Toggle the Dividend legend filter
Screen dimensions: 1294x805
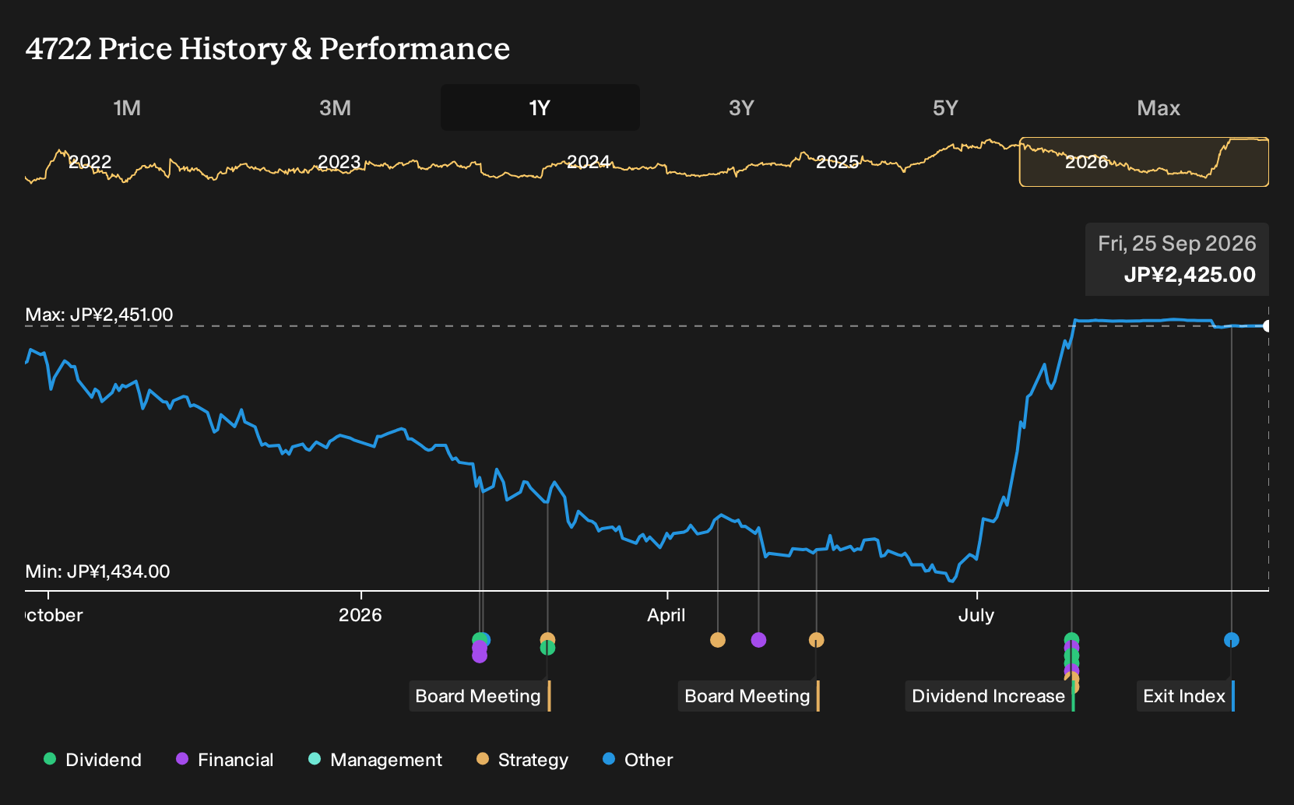click(x=93, y=760)
